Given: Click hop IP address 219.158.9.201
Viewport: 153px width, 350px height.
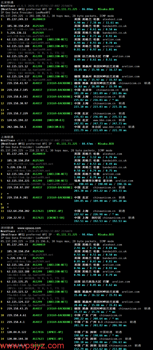Looking at the screenshot, I should click(x=18, y=197).
